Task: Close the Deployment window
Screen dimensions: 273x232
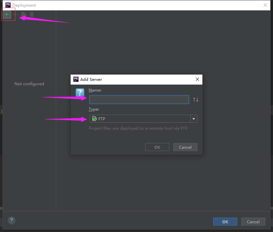Action: point(265,5)
